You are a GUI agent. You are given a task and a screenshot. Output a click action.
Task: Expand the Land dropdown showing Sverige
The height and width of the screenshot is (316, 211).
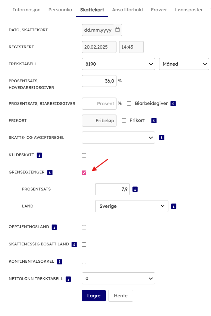(131, 206)
